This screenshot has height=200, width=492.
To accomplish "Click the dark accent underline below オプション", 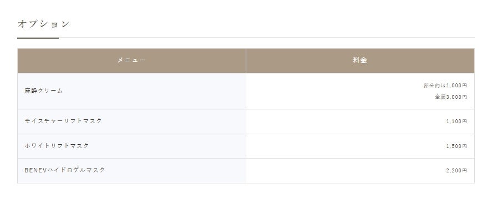I will 38,38.
